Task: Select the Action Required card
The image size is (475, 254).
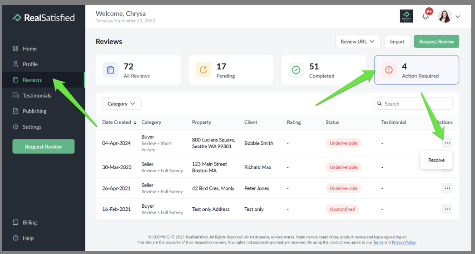Action: (416, 70)
